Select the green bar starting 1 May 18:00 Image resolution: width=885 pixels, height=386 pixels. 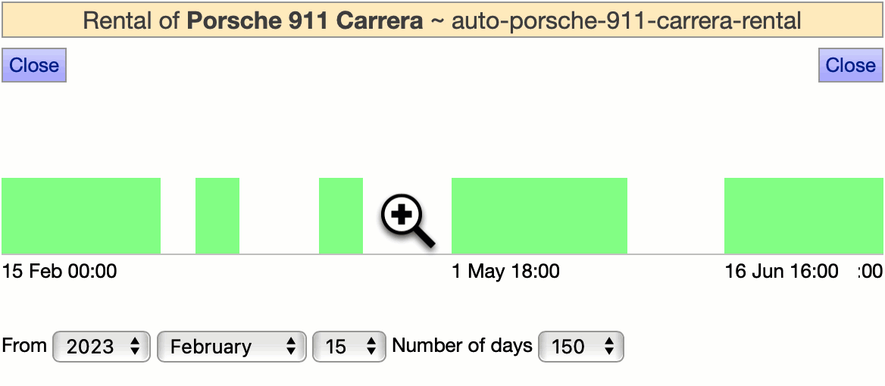[x=539, y=216]
